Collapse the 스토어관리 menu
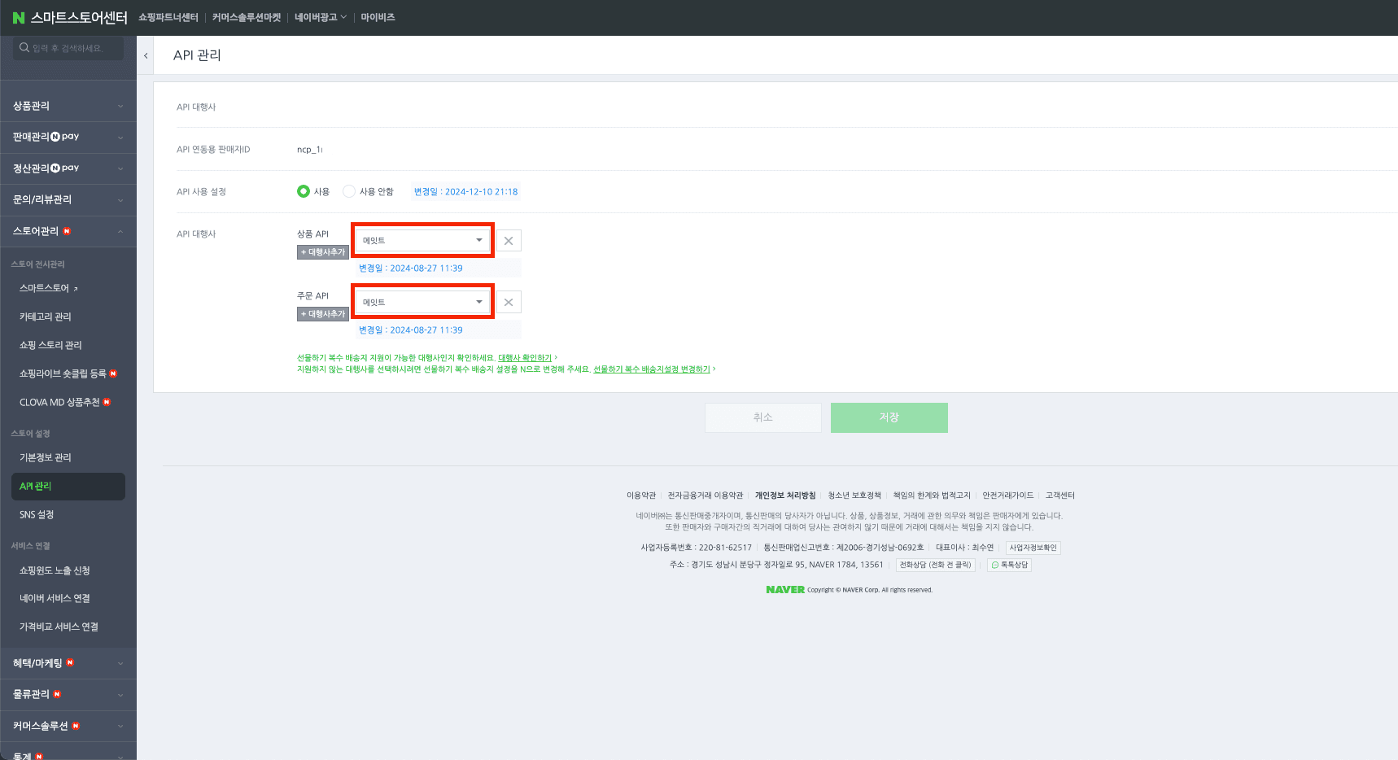Image resolution: width=1398 pixels, height=760 pixels. tap(68, 231)
